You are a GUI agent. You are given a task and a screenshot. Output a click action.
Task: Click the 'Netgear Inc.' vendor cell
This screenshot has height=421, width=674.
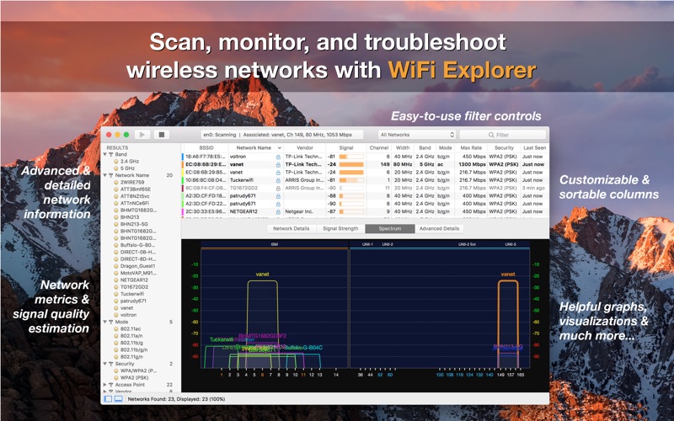click(x=299, y=212)
